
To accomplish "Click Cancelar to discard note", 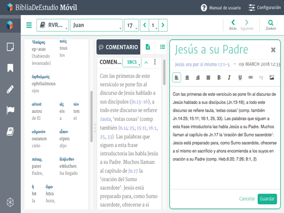I will [x=247, y=199].
